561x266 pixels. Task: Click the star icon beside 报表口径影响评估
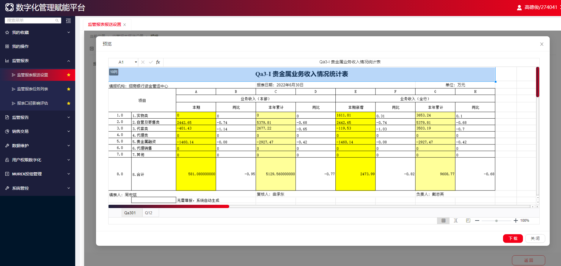pyautogui.click(x=69, y=103)
